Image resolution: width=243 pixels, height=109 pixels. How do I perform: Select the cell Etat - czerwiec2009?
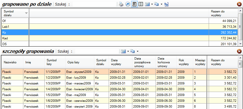(x=80, y=101)
